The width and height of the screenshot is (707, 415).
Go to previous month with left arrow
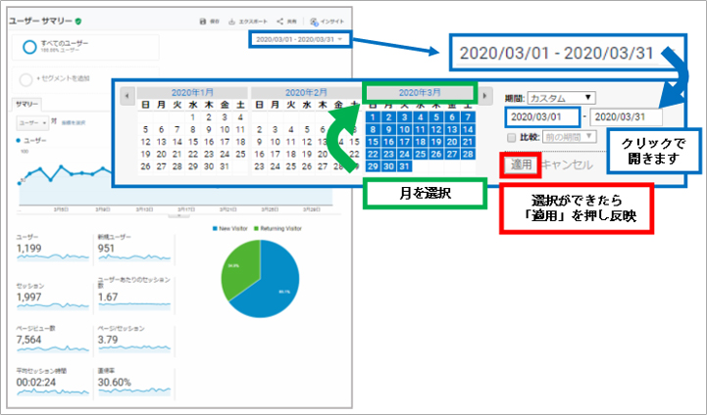tap(126, 97)
